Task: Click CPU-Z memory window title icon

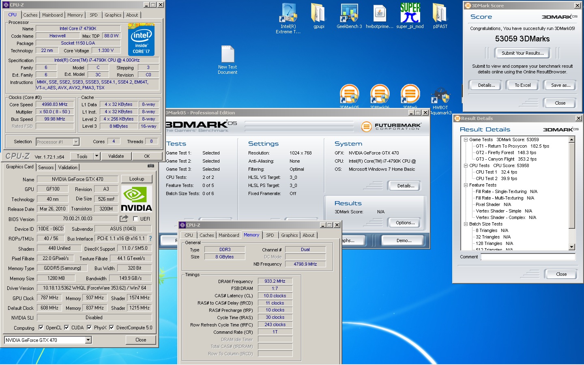Action: point(182,225)
